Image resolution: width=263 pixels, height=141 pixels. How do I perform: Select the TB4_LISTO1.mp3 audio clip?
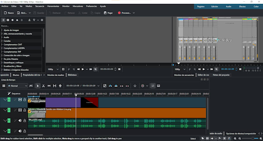[117, 123]
